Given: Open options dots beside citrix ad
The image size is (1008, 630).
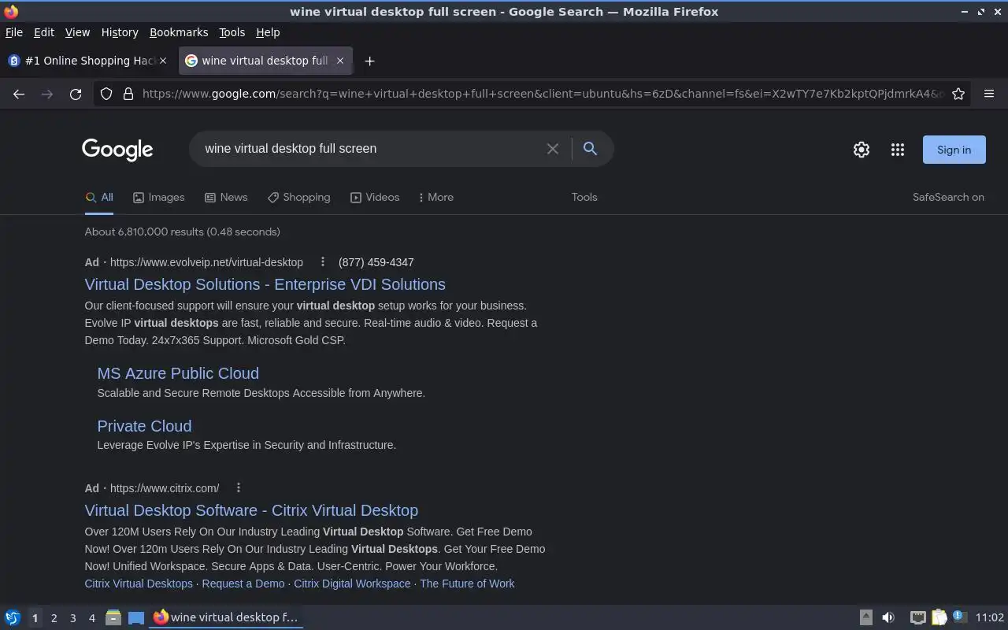Looking at the screenshot, I should pyautogui.click(x=239, y=487).
